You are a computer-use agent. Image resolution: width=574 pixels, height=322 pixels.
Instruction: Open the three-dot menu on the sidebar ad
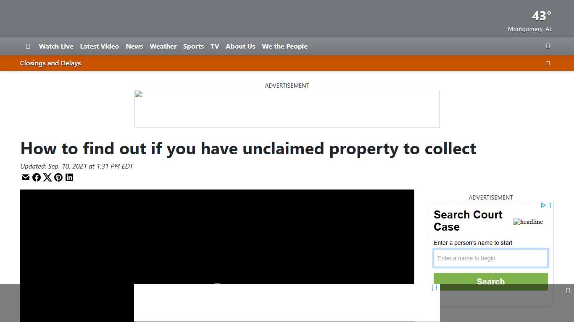pos(550,205)
